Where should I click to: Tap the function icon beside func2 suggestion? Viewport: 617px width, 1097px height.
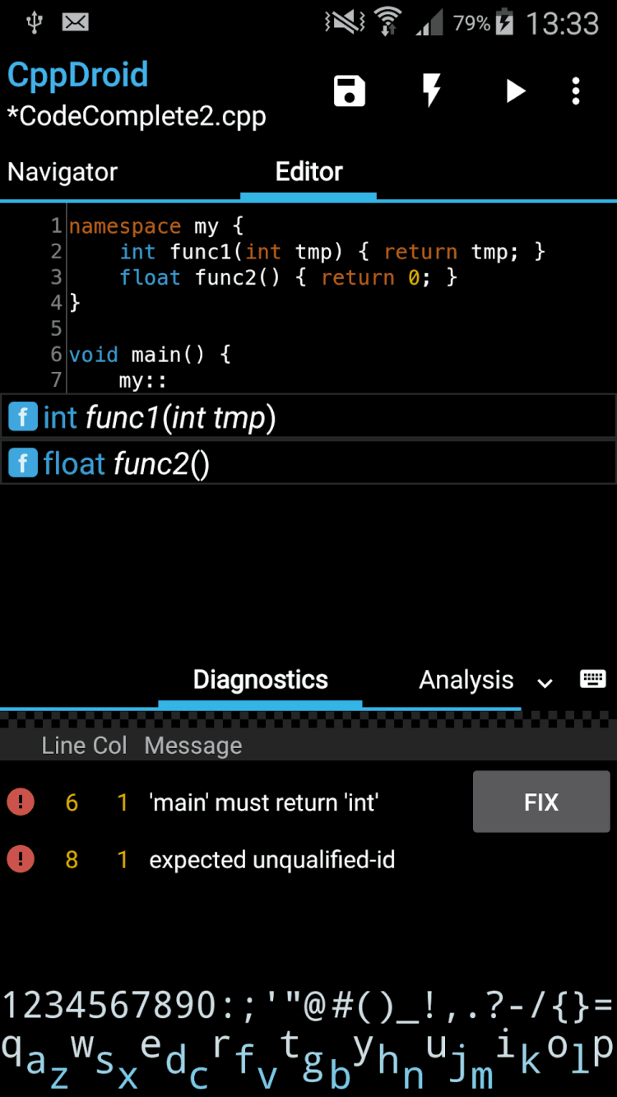[x=23, y=464]
